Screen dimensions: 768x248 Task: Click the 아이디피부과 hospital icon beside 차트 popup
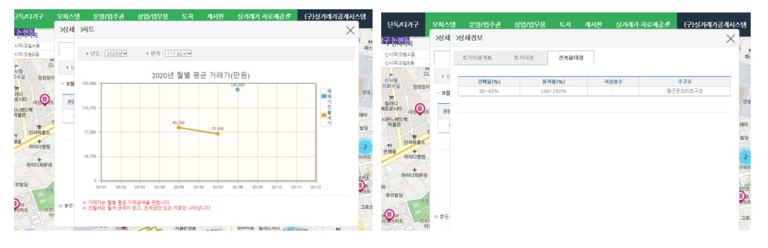point(39,160)
